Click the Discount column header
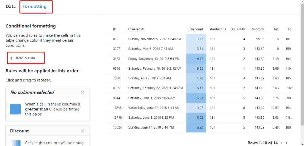Viewport: 304px width, 146px height. (x=196, y=29)
